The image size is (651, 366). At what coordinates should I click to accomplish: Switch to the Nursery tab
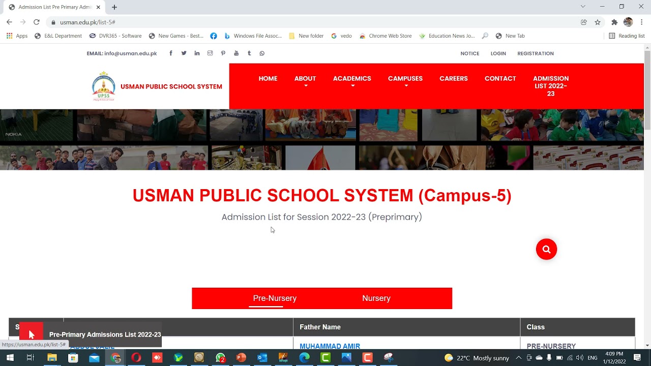tap(376, 298)
